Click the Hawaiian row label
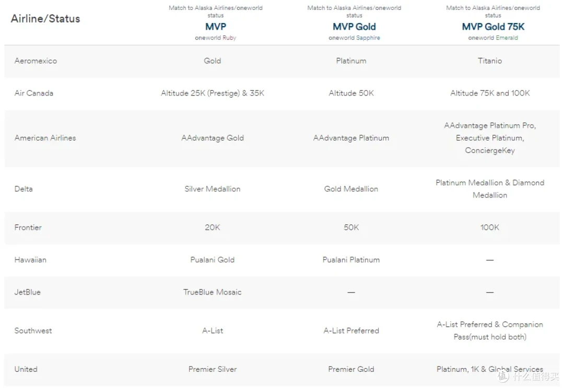The height and width of the screenshot is (388, 564). click(x=30, y=260)
